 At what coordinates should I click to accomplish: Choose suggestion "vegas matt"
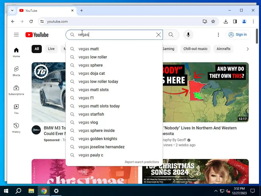114,49
